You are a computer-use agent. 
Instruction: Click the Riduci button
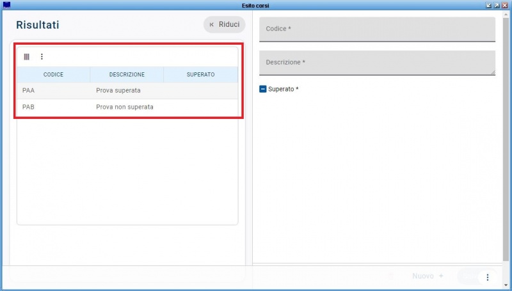[x=225, y=24]
